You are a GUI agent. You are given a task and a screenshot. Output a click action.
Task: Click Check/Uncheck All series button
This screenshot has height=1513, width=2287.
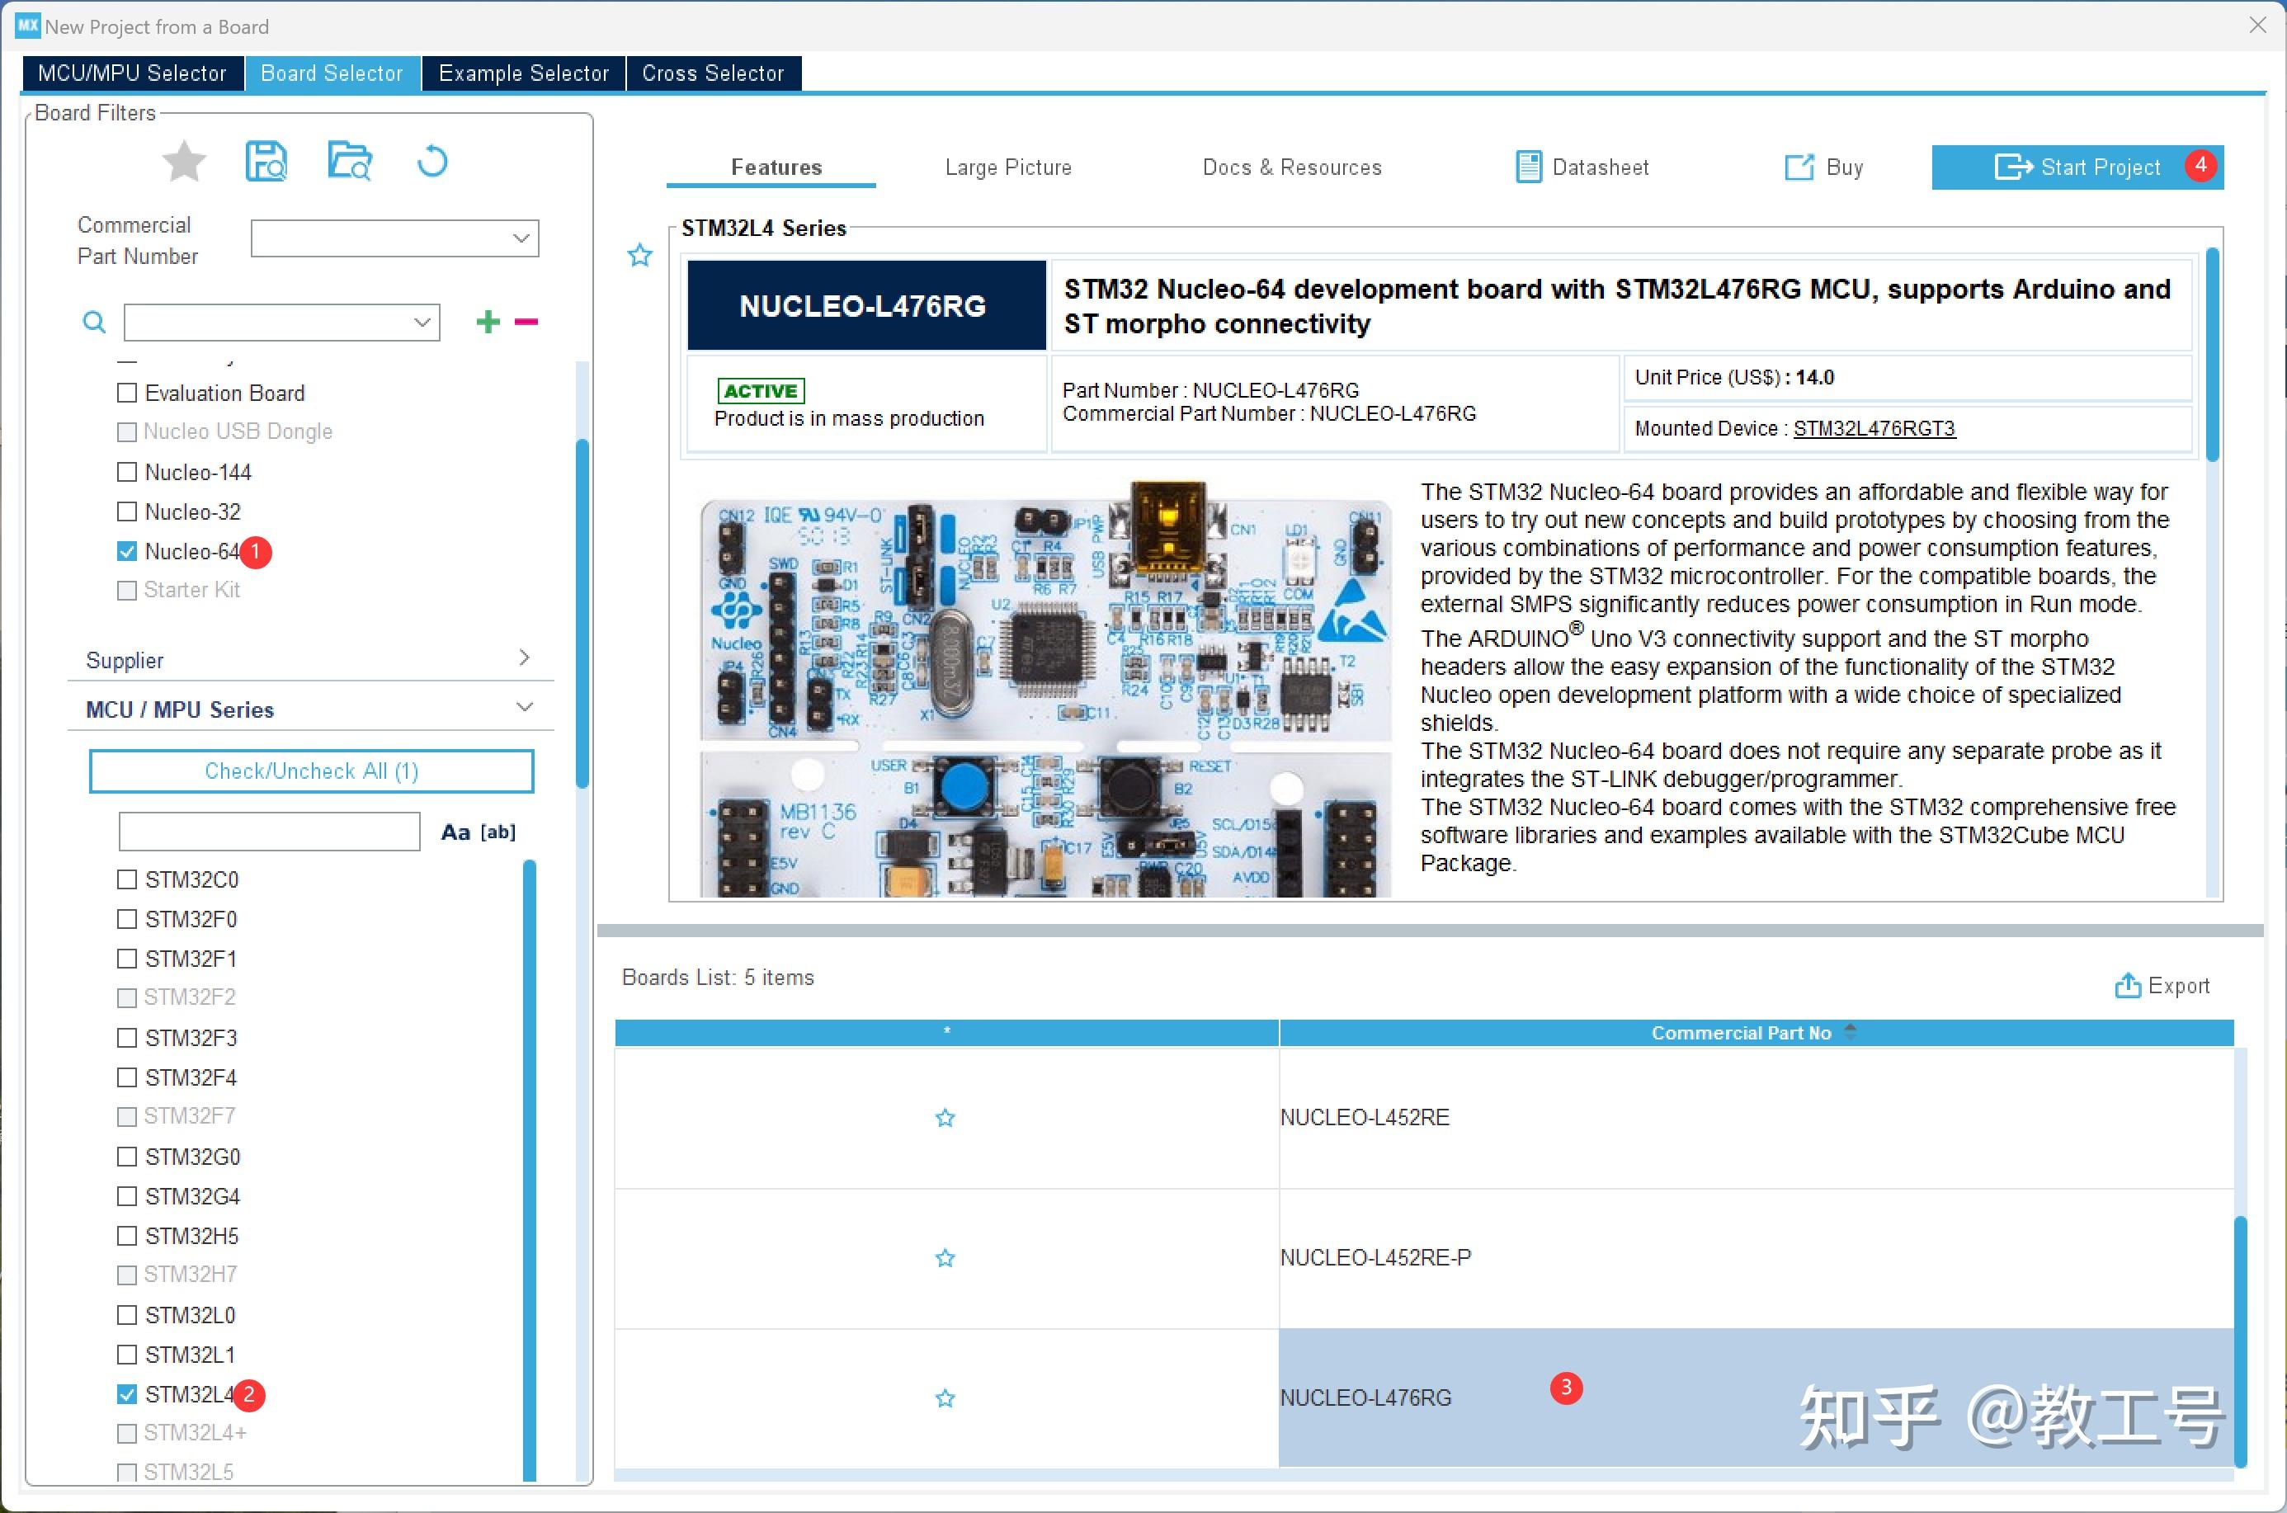(x=311, y=770)
